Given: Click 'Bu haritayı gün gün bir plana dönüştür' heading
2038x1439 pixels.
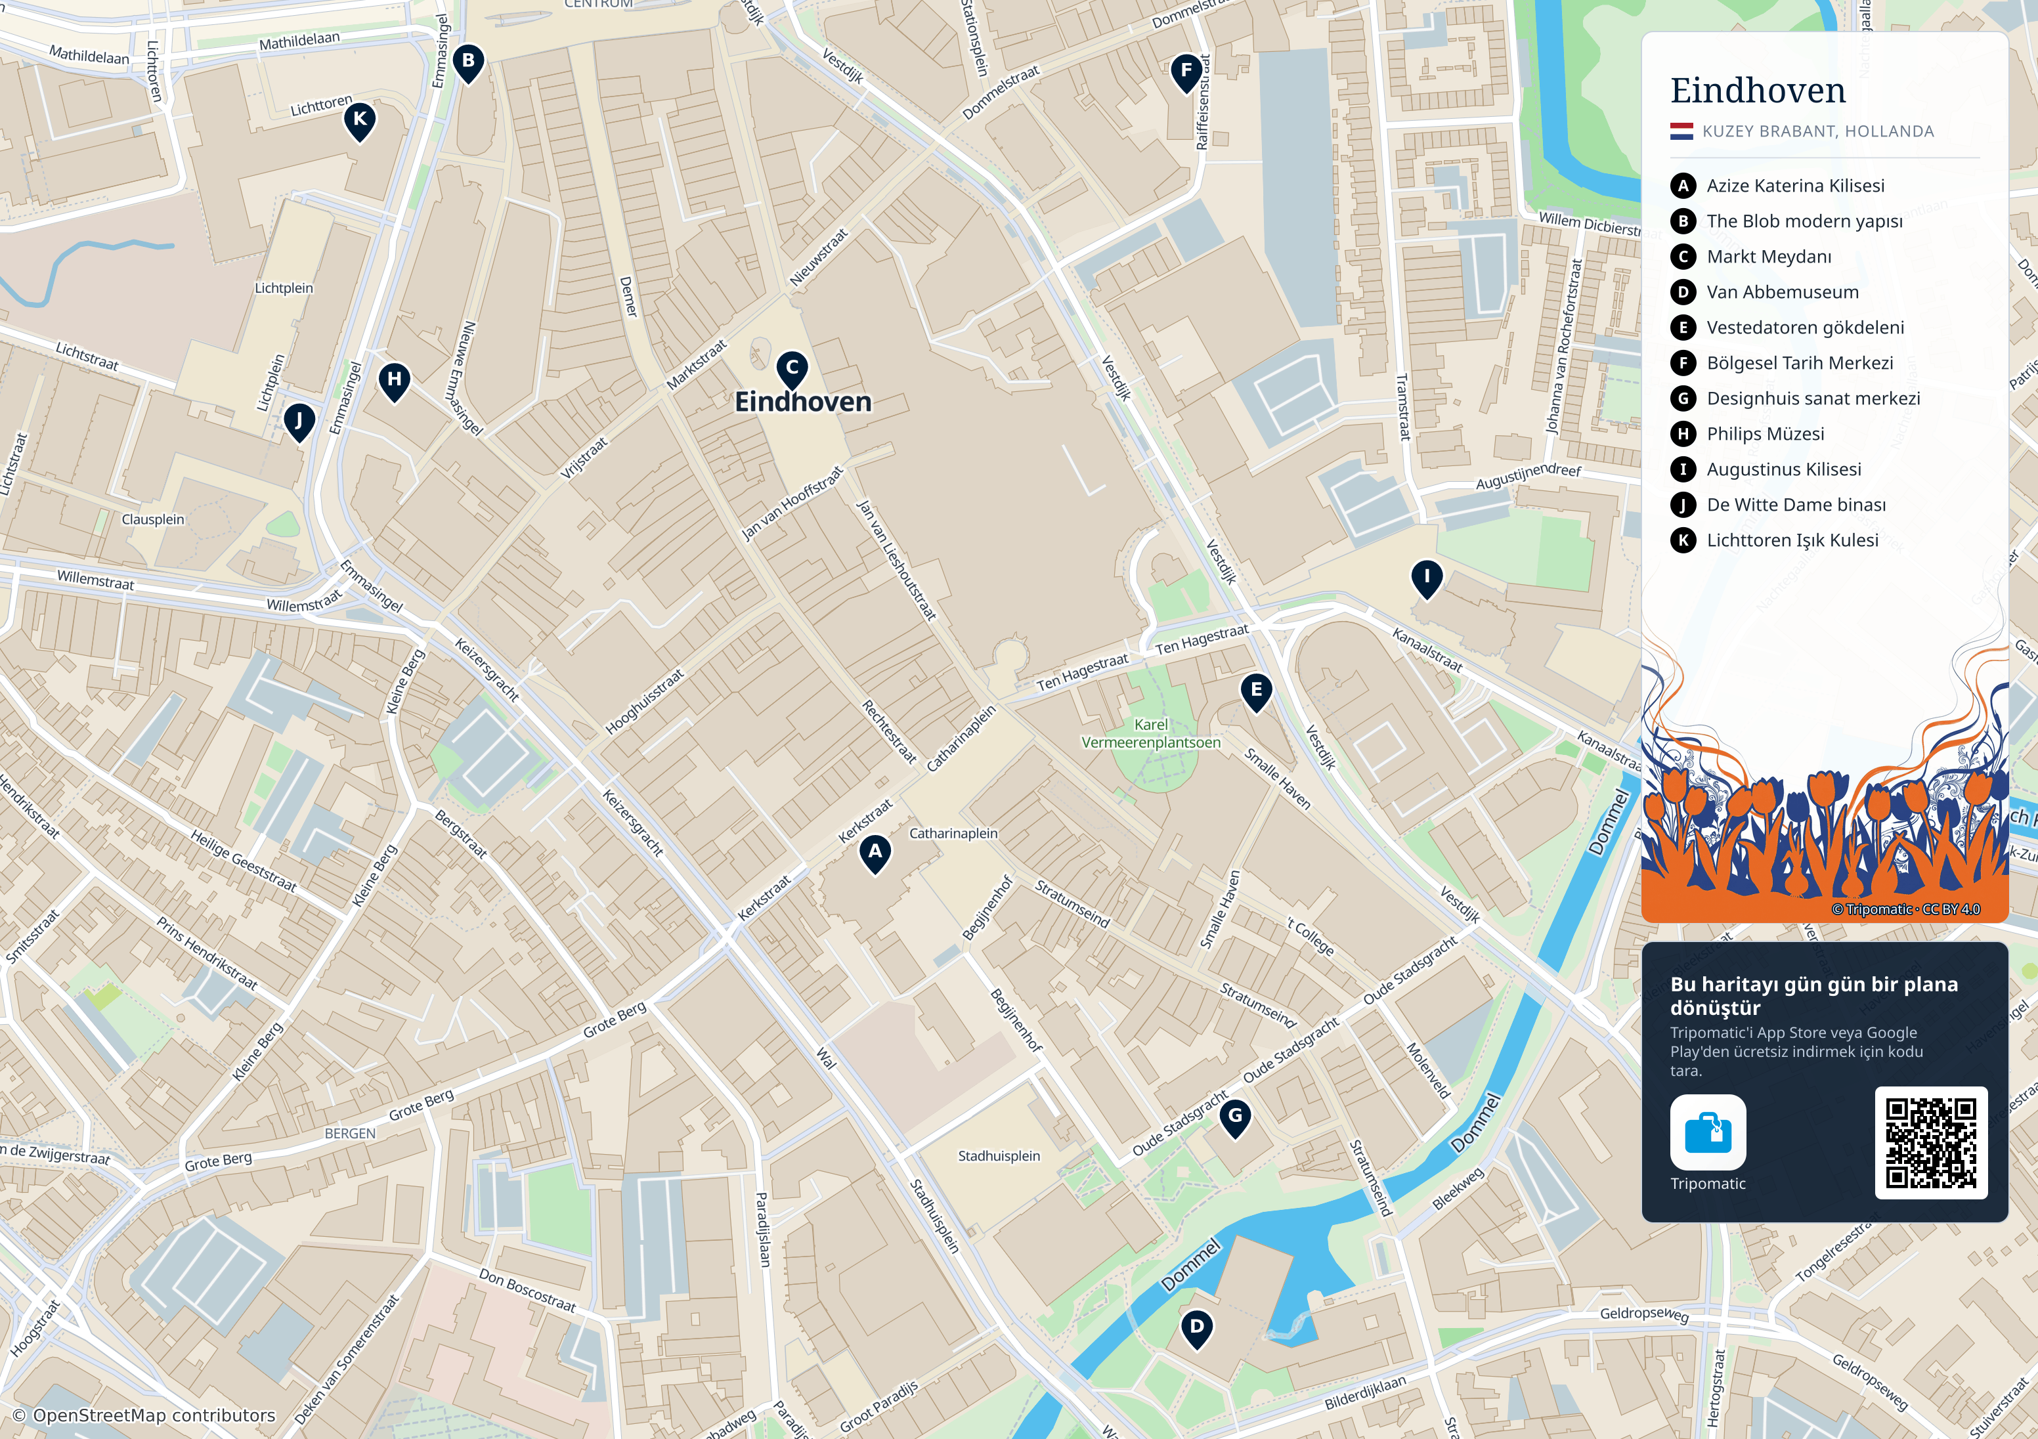Looking at the screenshot, I should [x=1813, y=996].
